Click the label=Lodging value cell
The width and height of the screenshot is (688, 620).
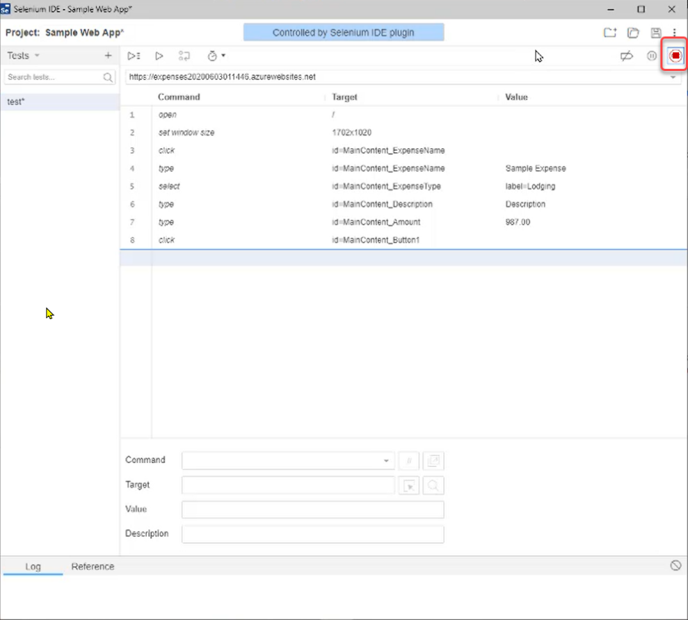coord(530,186)
